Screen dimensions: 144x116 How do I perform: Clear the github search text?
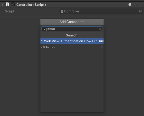click(x=100, y=29)
